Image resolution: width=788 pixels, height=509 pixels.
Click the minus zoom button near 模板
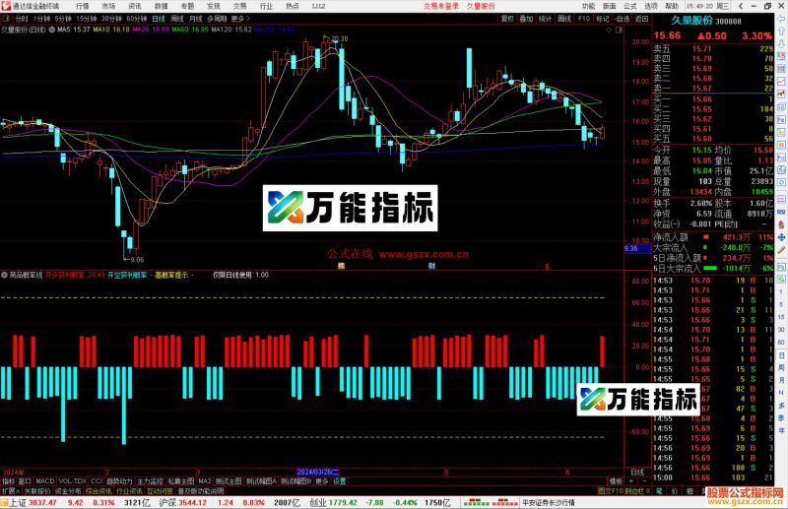[x=645, y=481]
